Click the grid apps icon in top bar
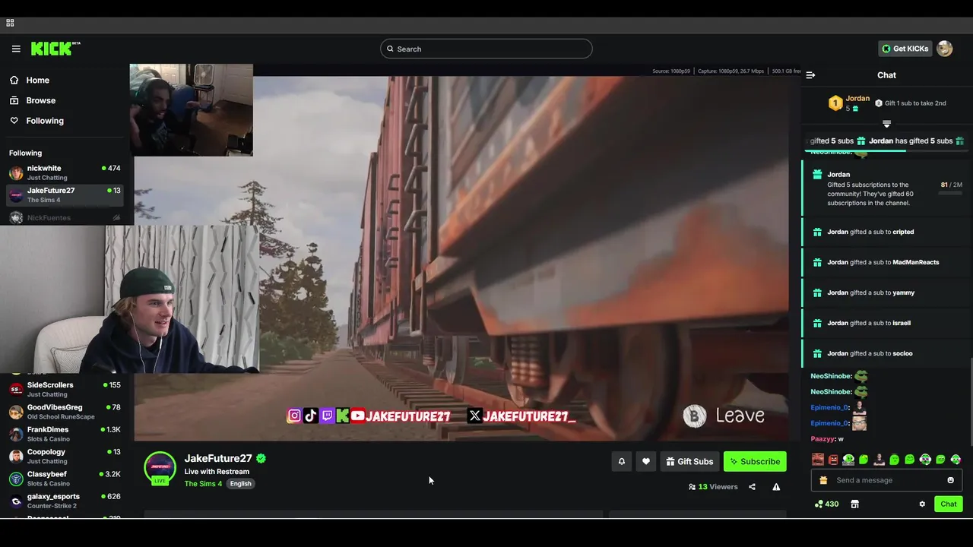 click(x=10, y=23)
